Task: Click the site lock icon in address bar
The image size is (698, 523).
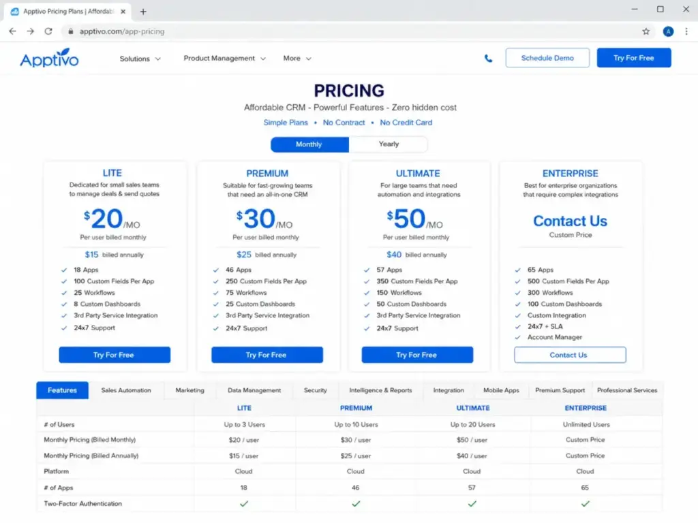Action: 70,31
